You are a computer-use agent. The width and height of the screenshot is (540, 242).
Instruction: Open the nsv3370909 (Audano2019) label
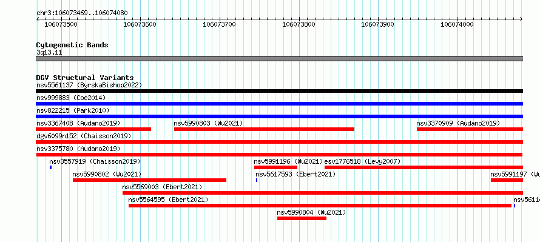click(458, 123)
